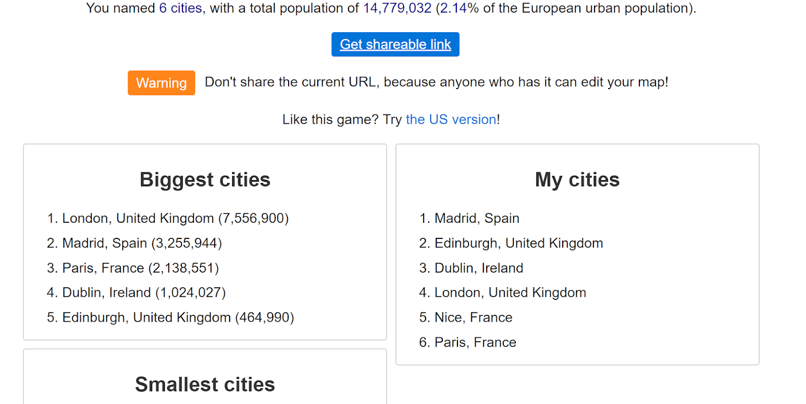
Task: Open the US version link
Action: point(451,119)
